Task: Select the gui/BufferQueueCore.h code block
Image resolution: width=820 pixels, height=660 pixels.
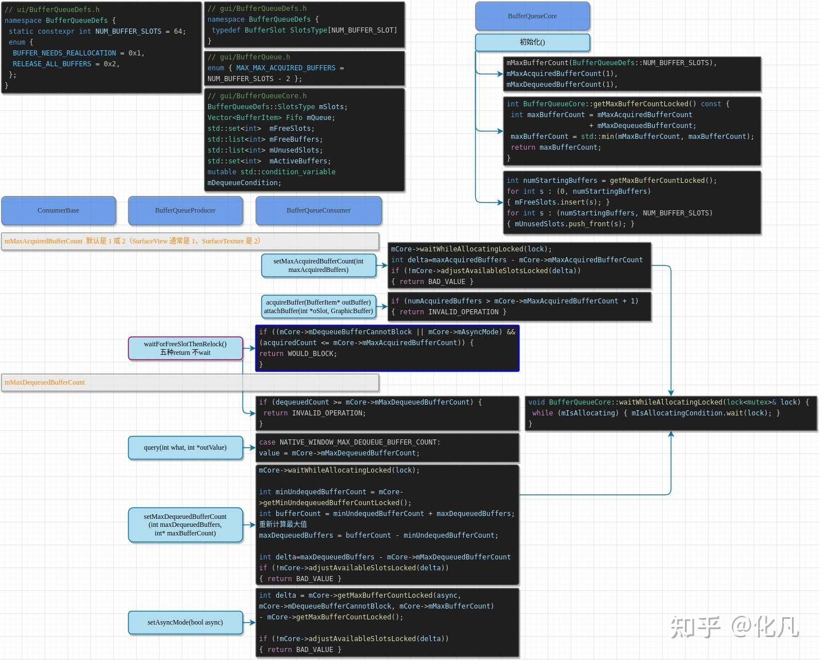Action: pos(304,139)
